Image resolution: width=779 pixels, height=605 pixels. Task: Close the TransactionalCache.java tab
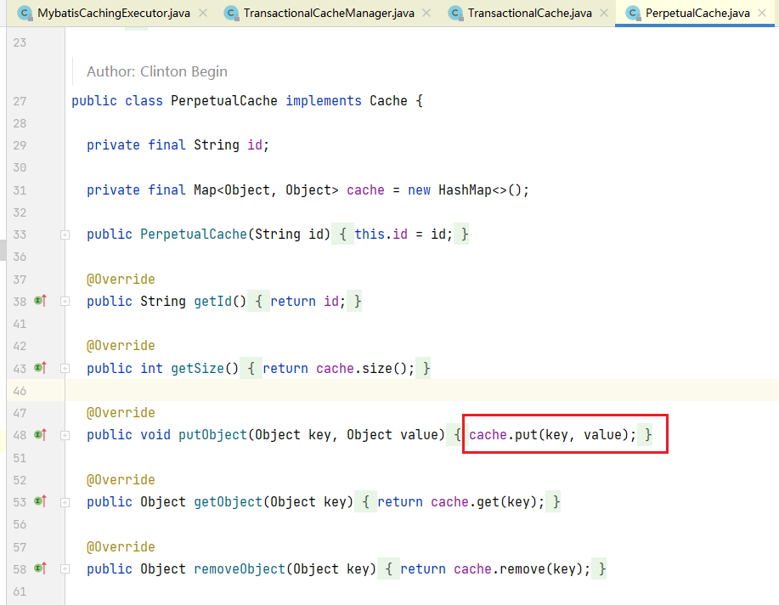pyautogui.click(x=602, y=14)
